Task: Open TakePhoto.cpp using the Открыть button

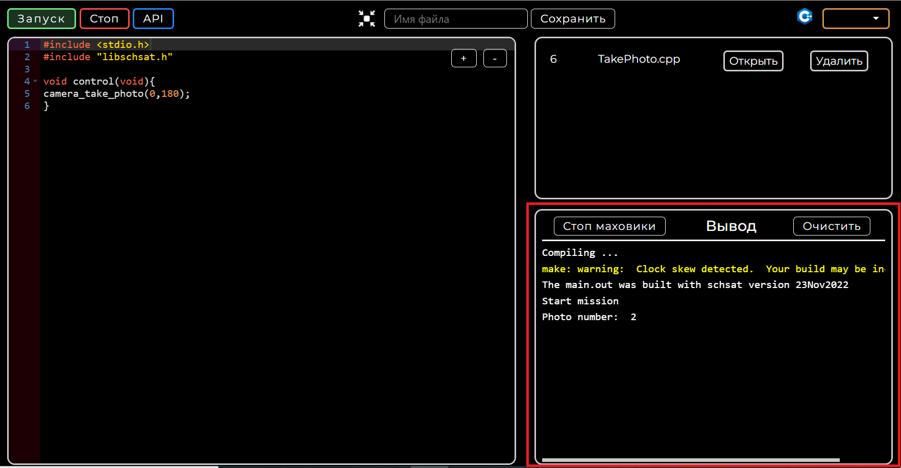Action: (x=753, y=61)
